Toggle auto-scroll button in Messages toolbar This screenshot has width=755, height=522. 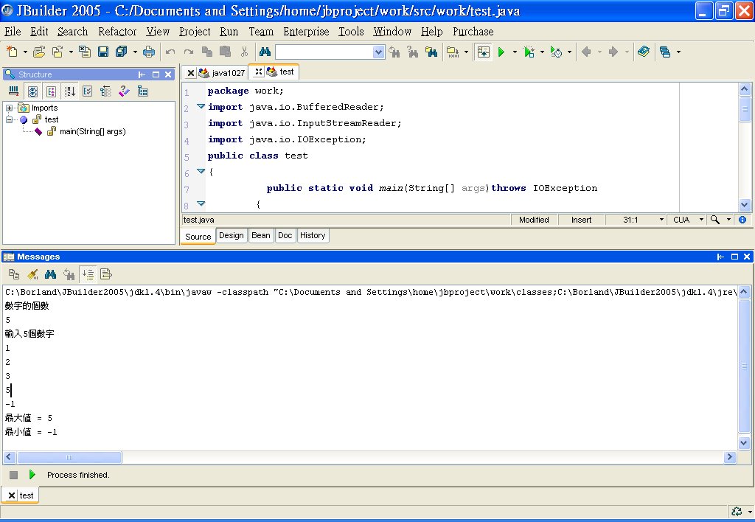[88, 274]
